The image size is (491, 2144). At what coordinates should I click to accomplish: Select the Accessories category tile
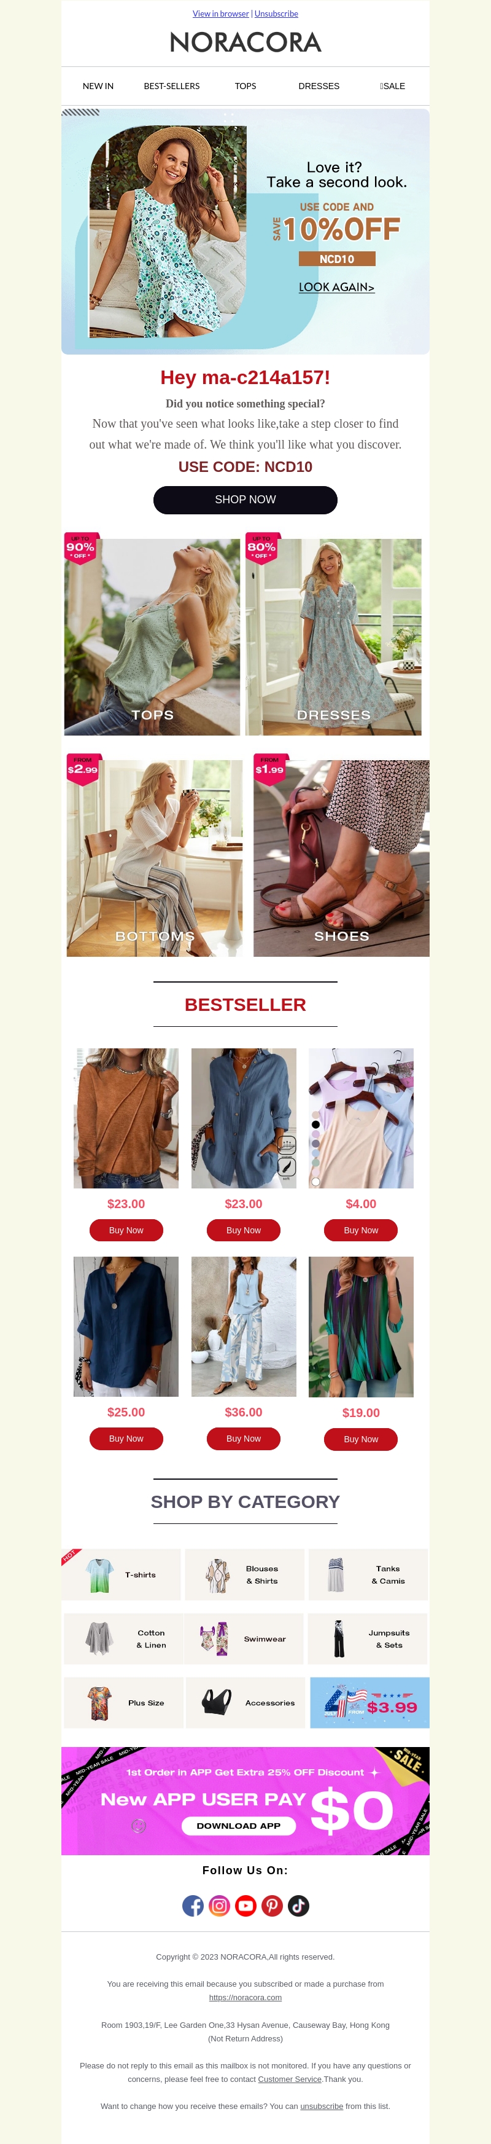(x=245, y=1702)
